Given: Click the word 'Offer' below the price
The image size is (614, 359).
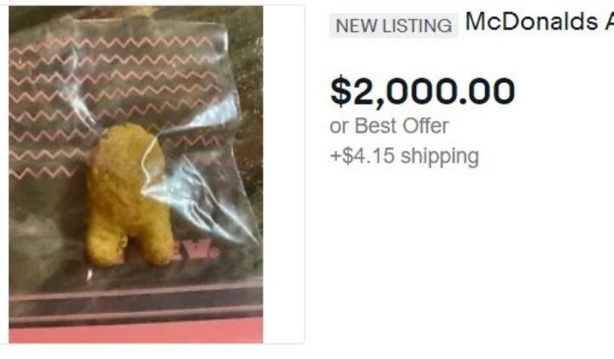Looking at the screenshot, I should click(426, 126).
